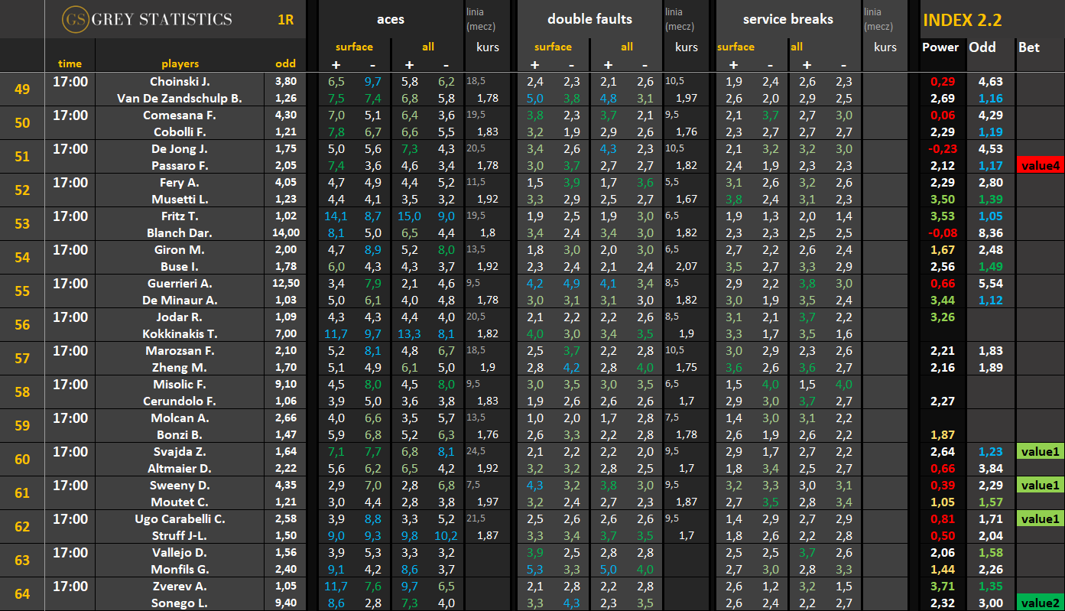Select the Kokkinakis T. cell
Image resolution: width=1065 pixels, height=611 pixels.
(x=180, y=333)
